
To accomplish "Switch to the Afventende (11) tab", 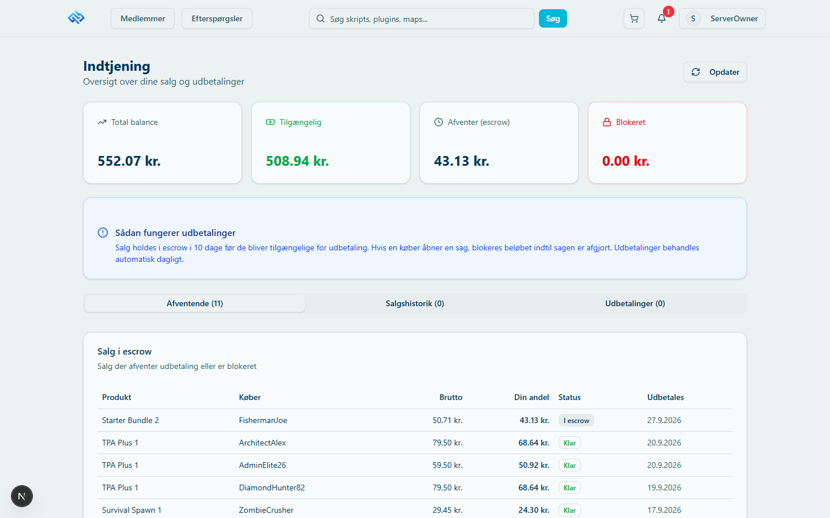I will 195,303.
